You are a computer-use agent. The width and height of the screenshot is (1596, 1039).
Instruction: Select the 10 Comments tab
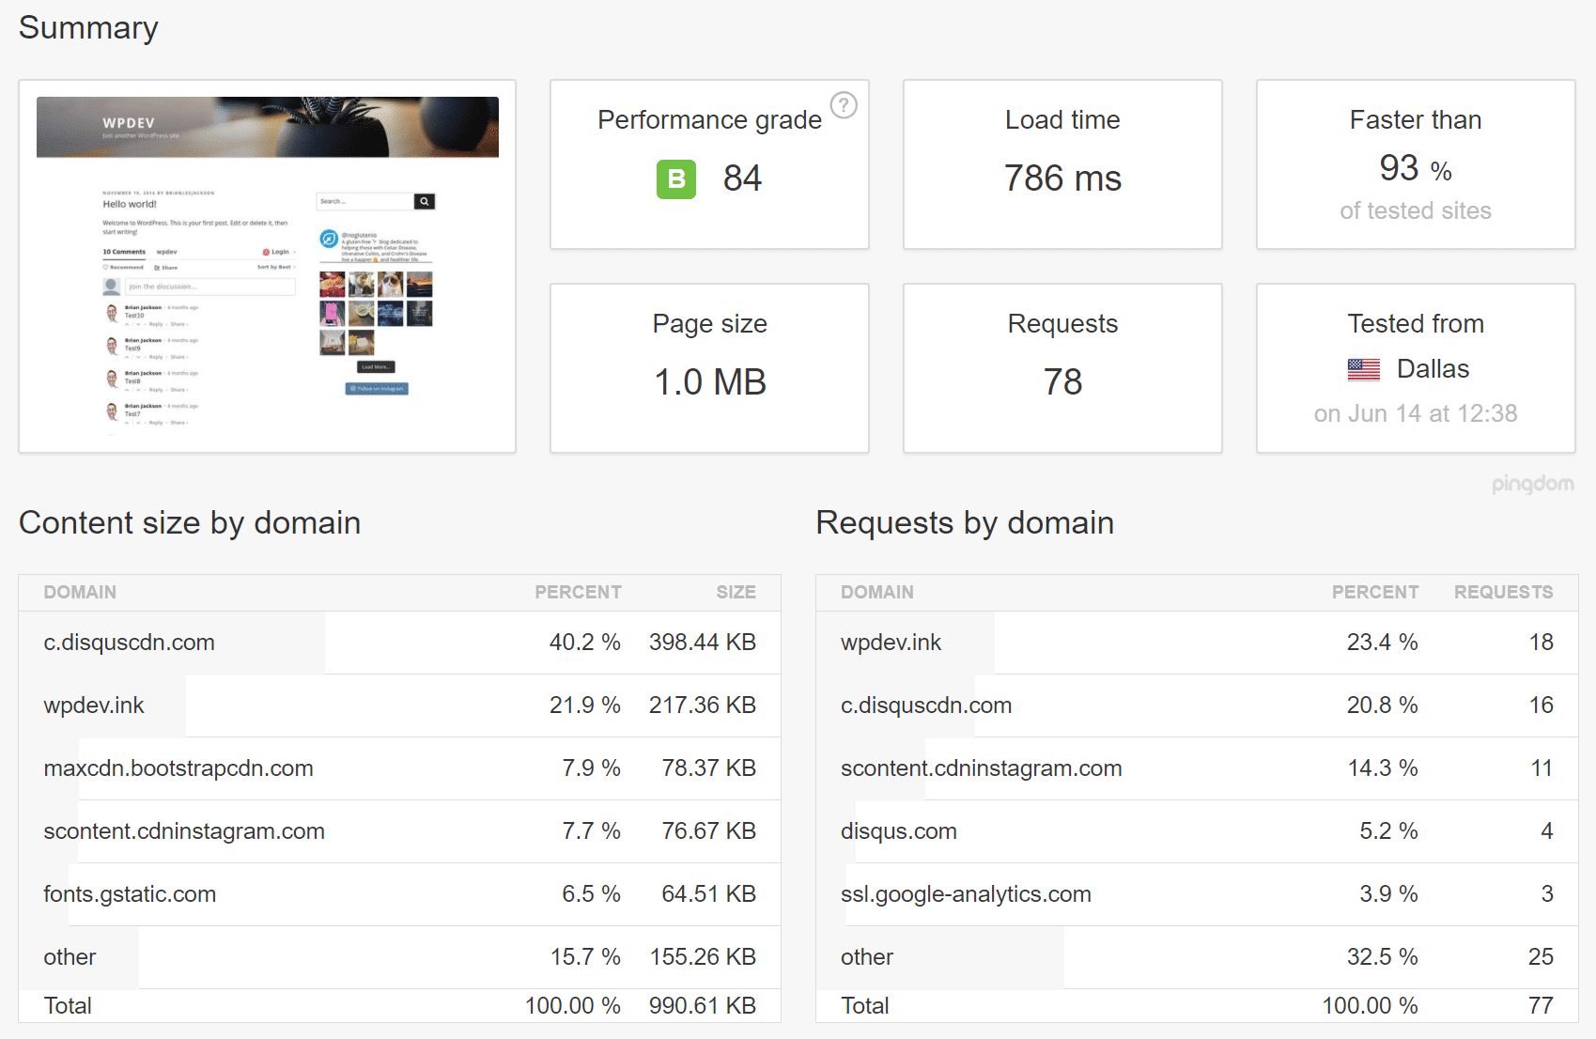point(124,252)
